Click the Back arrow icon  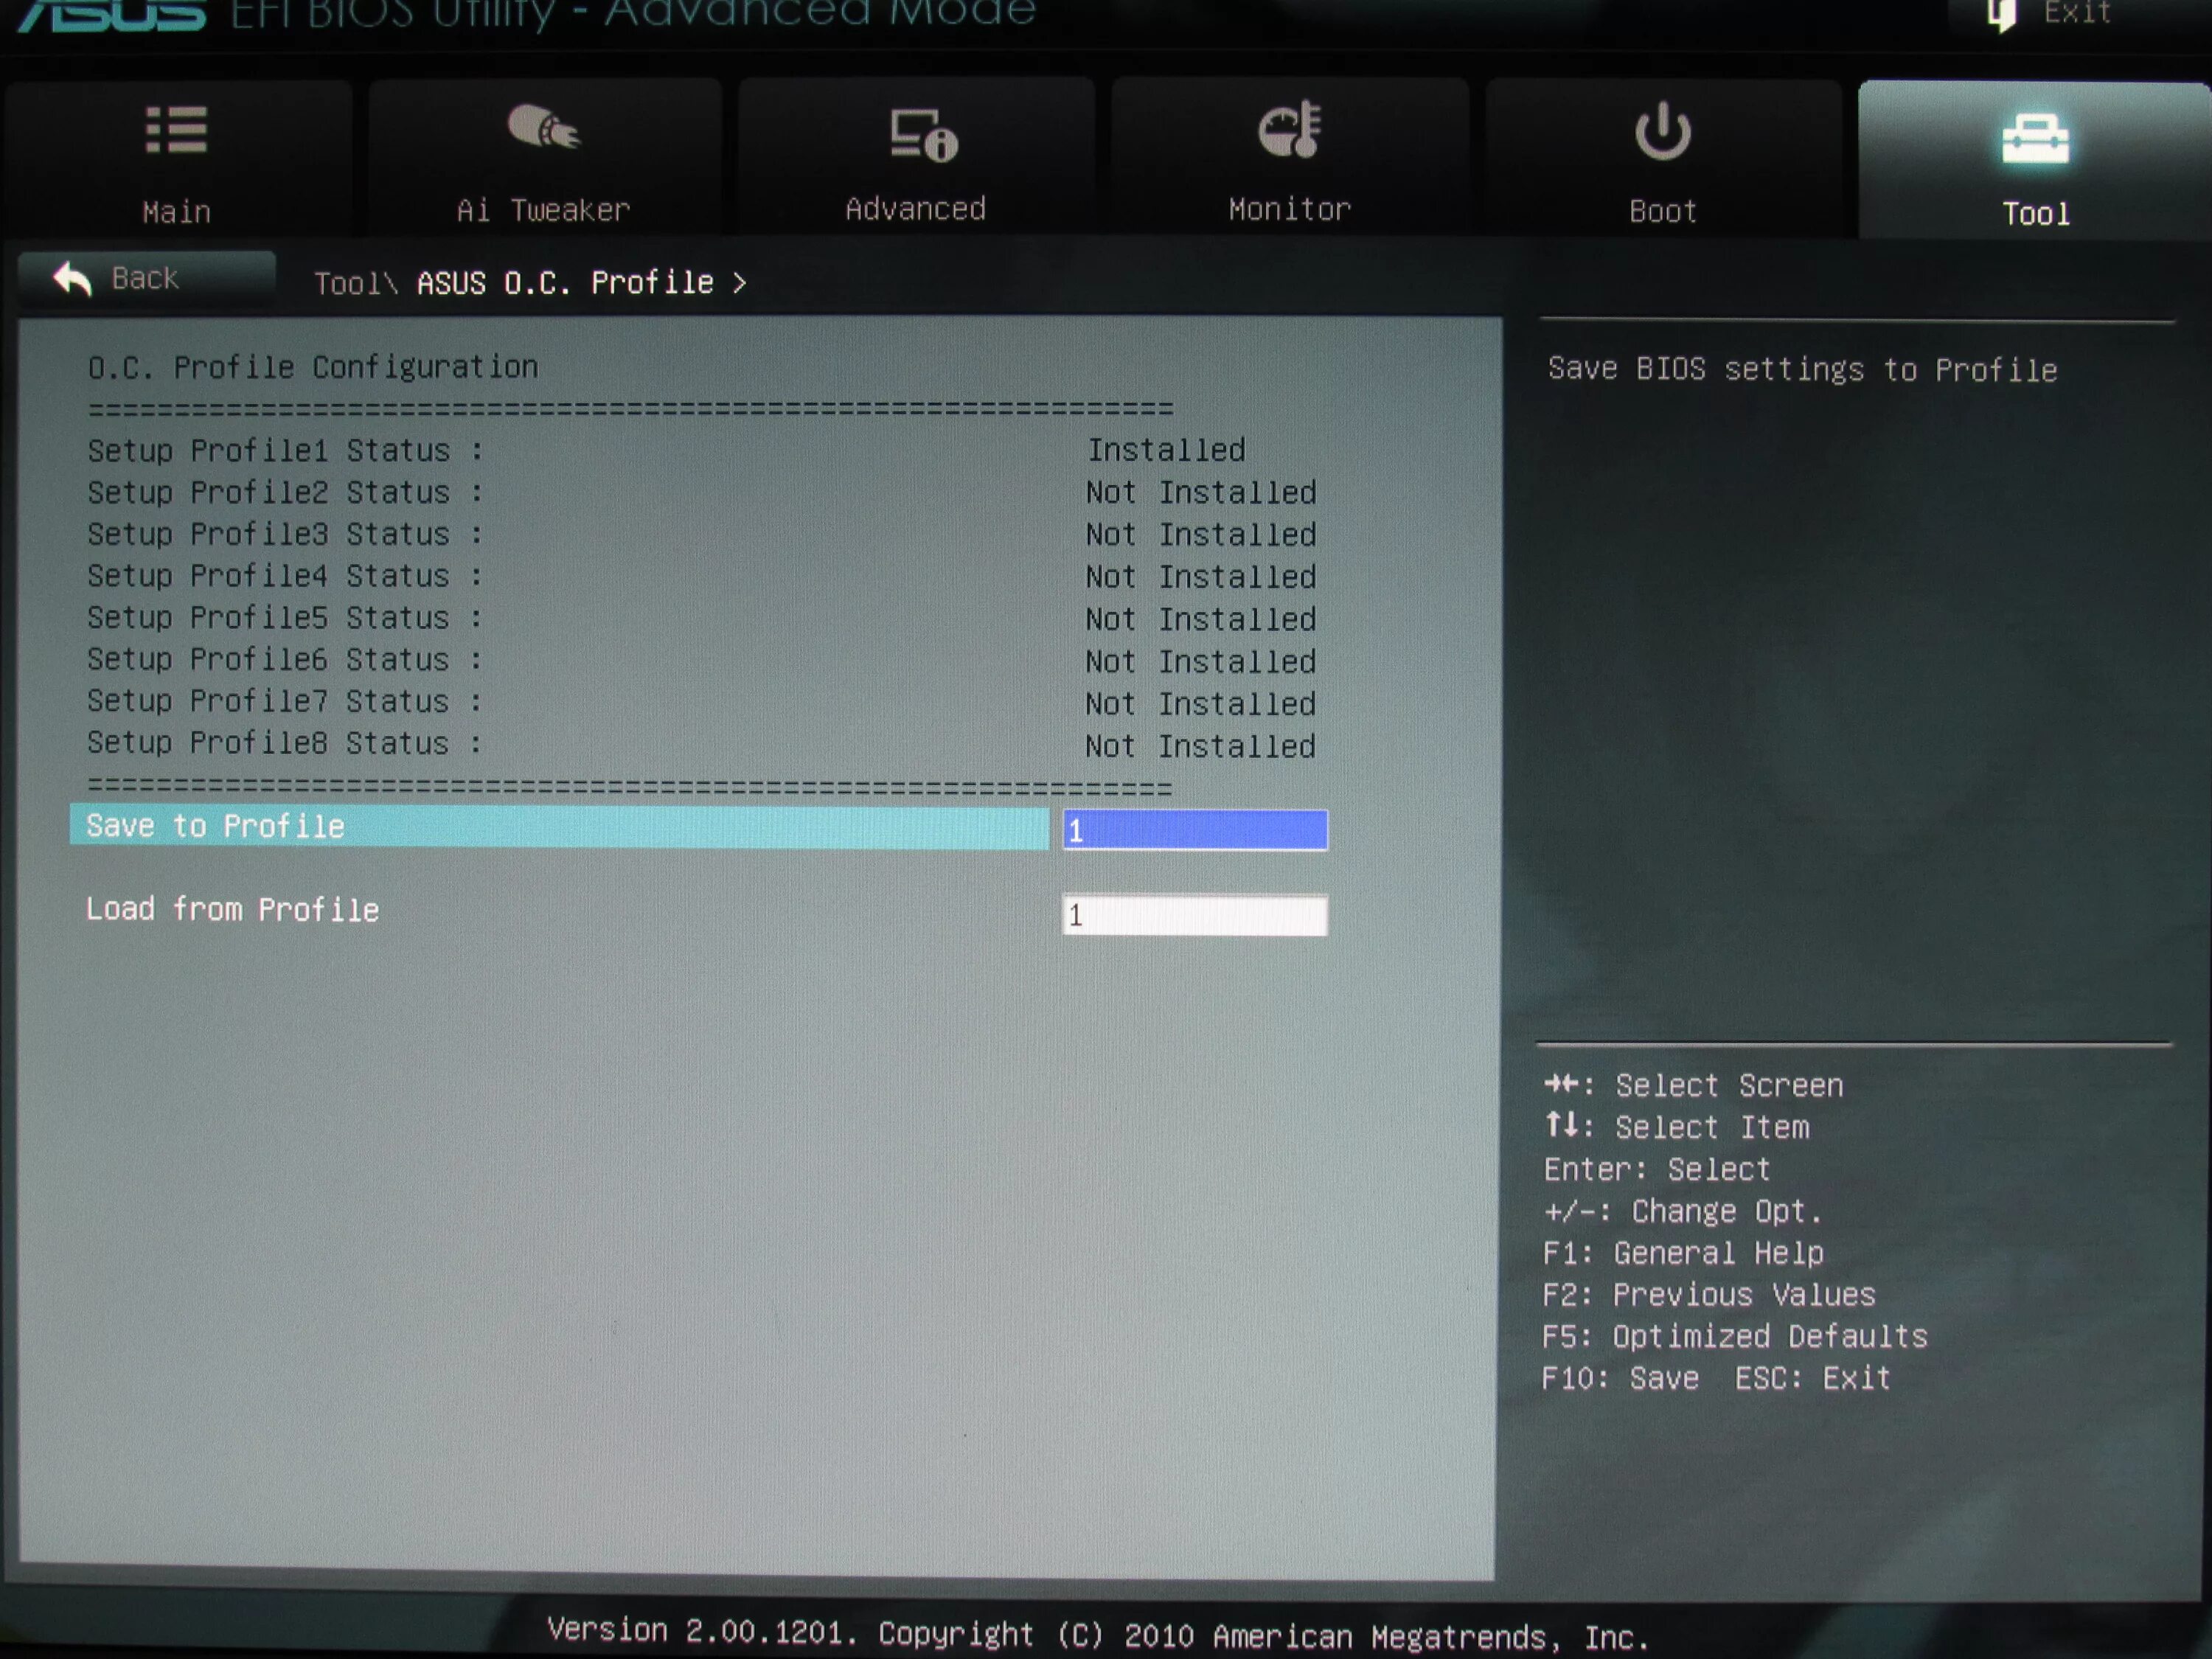pos(73,278)
